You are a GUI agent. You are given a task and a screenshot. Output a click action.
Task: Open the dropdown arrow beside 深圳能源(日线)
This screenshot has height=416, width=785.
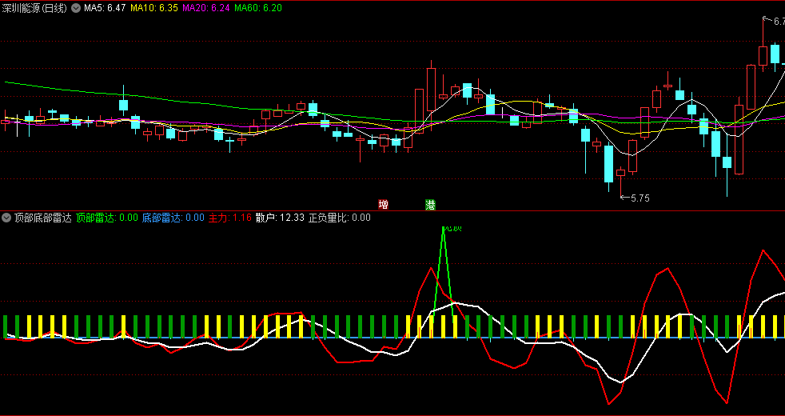click(x=76, y=8)
